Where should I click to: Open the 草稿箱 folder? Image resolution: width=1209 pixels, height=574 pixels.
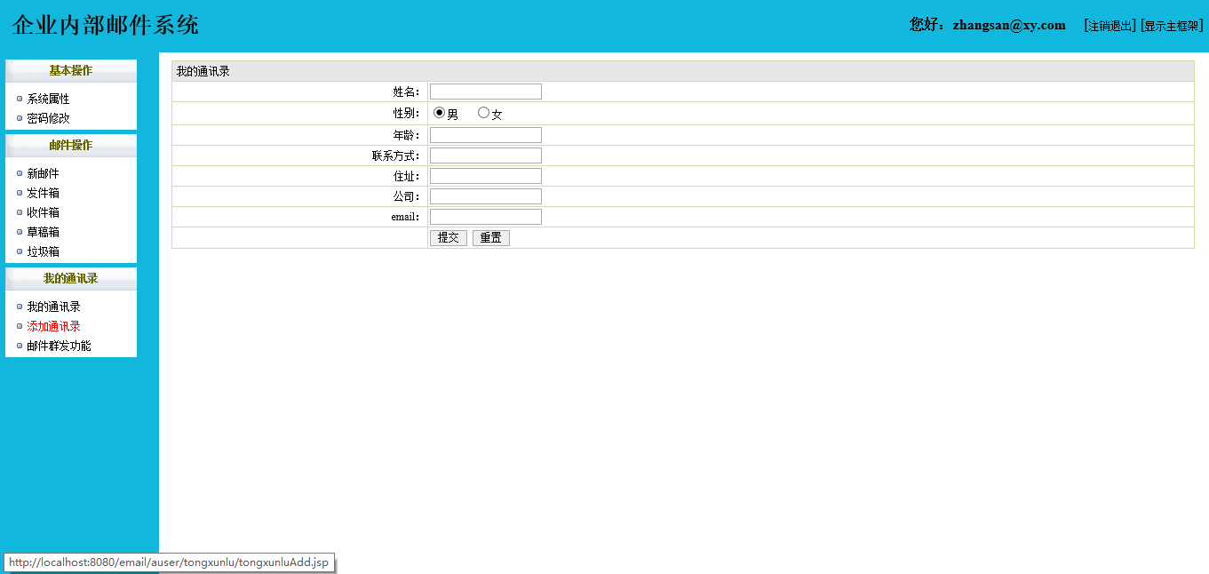43,232
